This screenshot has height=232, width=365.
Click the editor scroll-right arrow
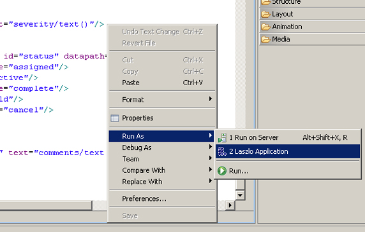[x=230, y=205]
